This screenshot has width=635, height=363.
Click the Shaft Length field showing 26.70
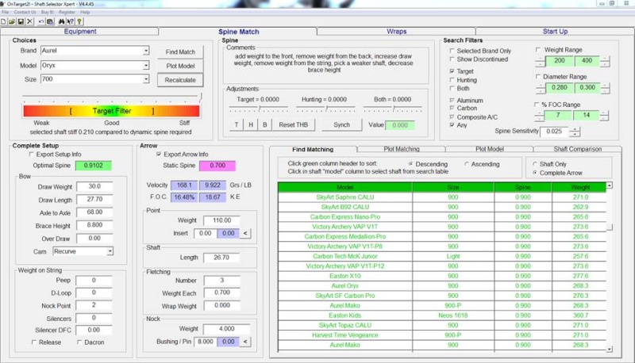coord(221,257)
